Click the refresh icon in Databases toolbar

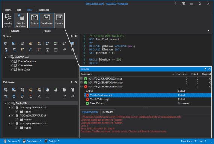tap(14, 96)
